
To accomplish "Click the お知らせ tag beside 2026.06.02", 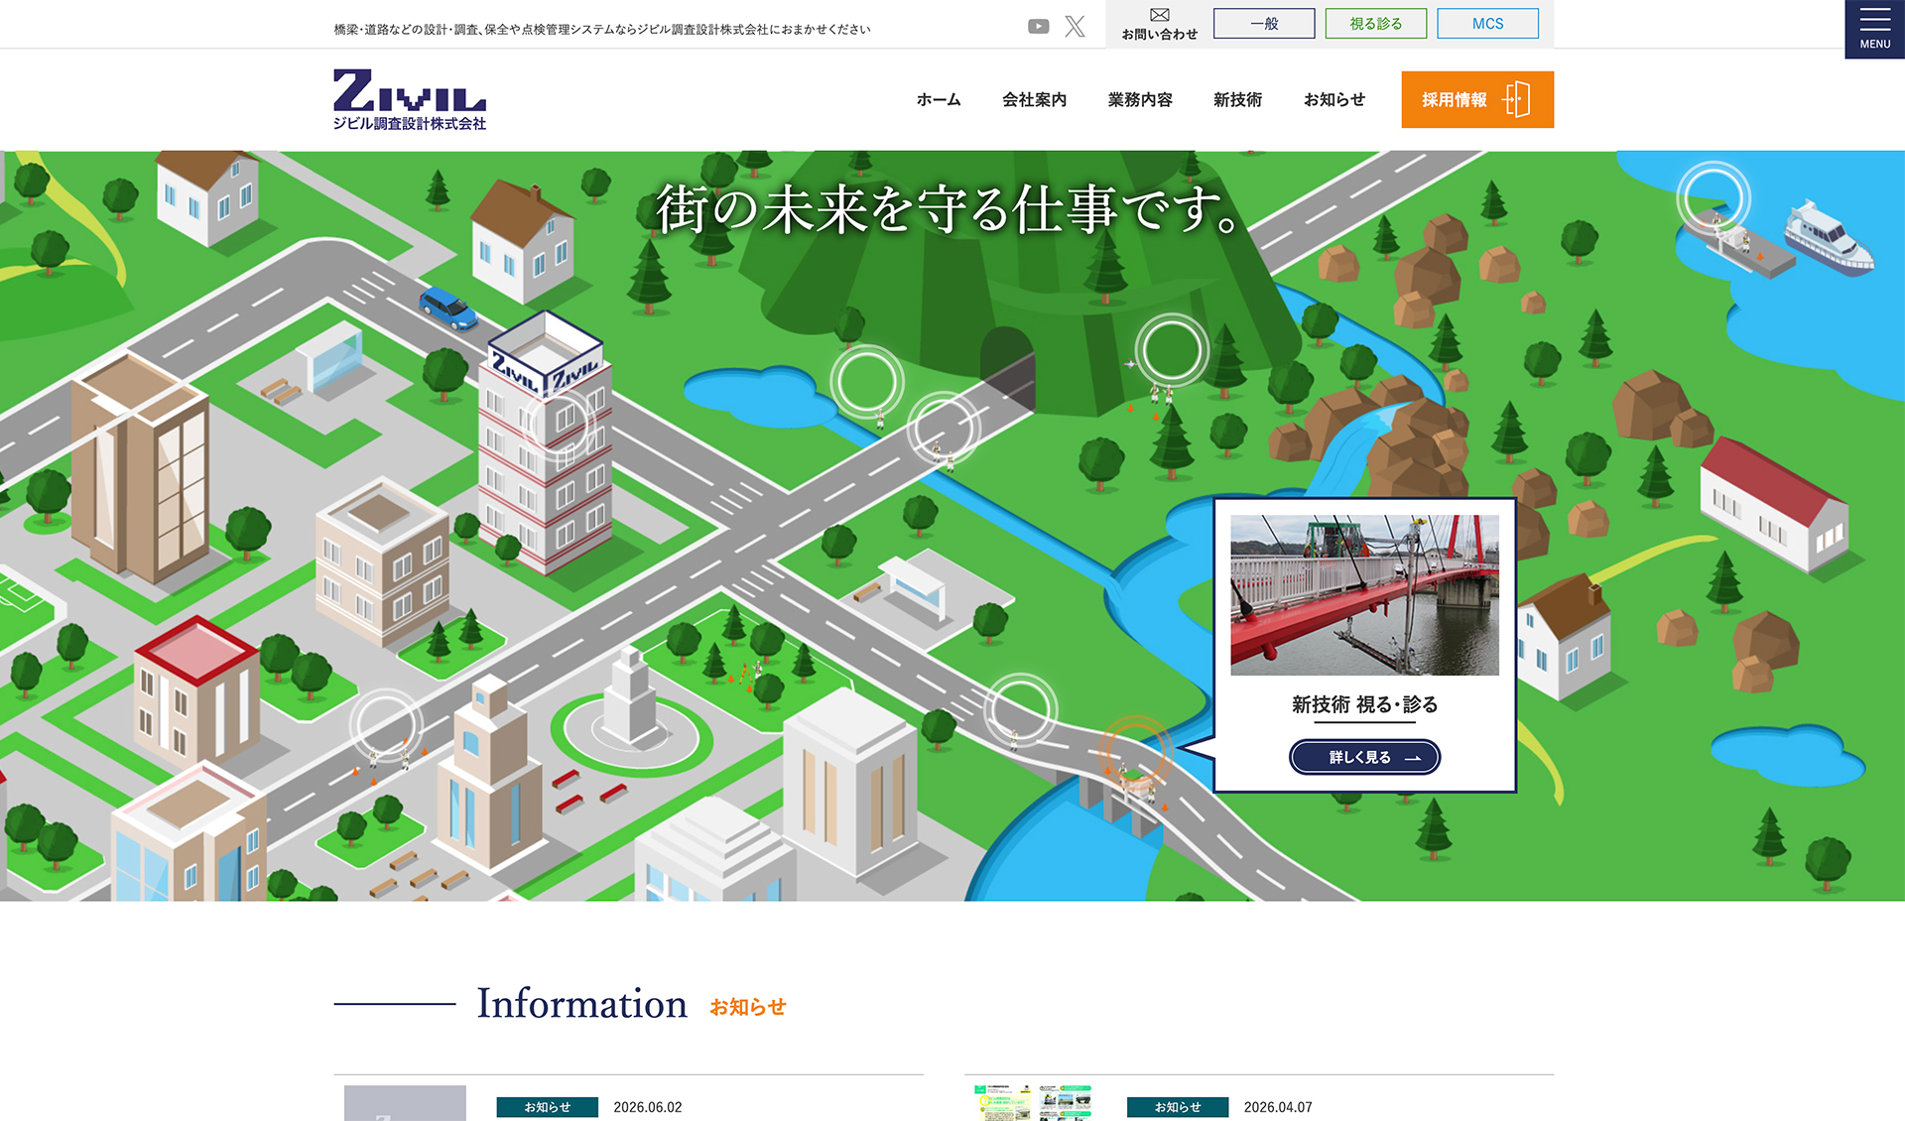I will (x=547, y=1107).
